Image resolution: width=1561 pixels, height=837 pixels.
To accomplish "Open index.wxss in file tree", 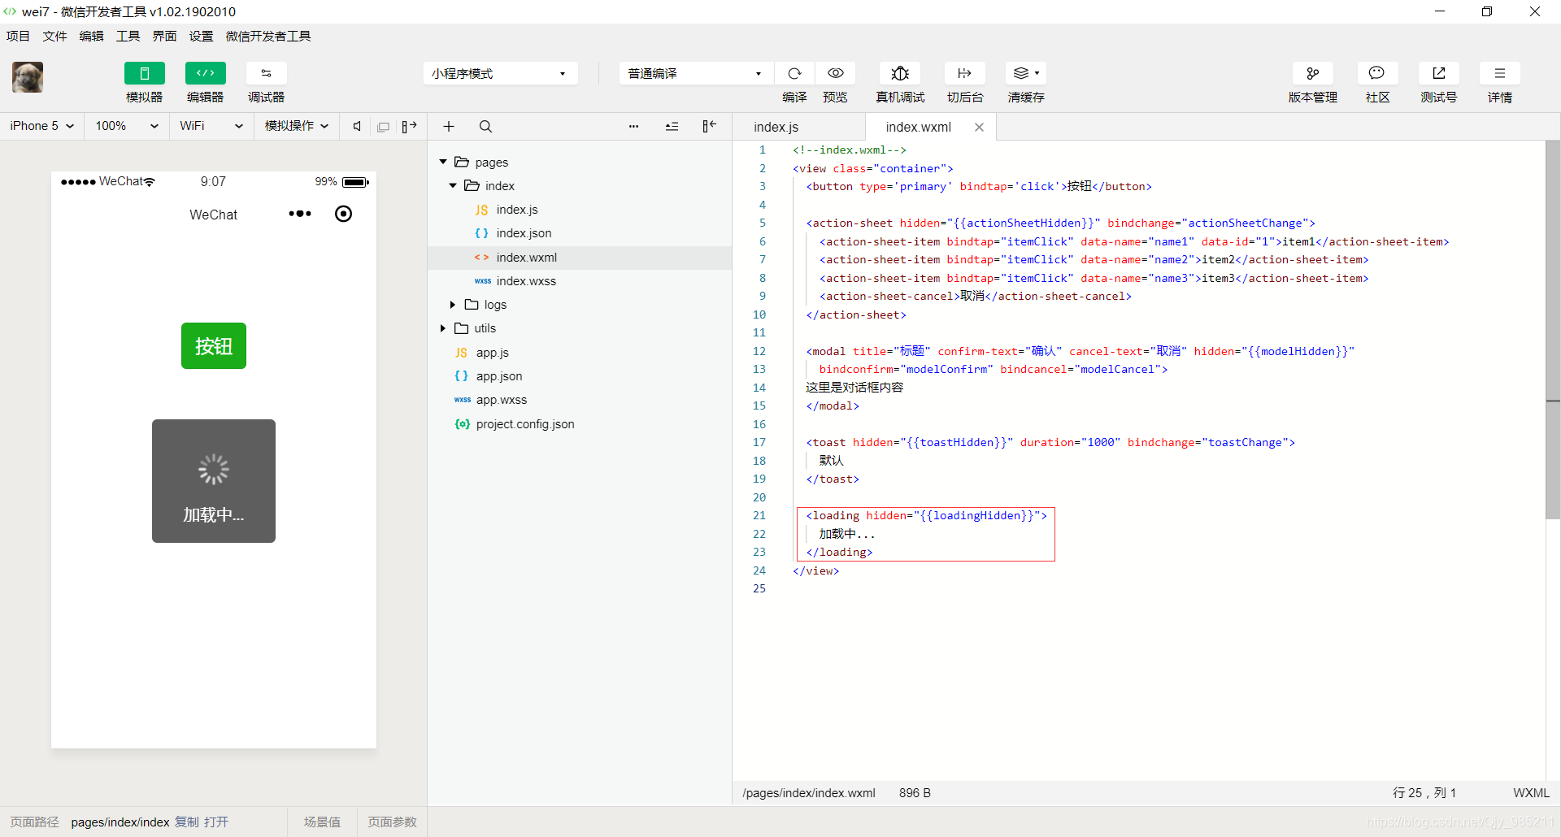I will click(526, 281).
